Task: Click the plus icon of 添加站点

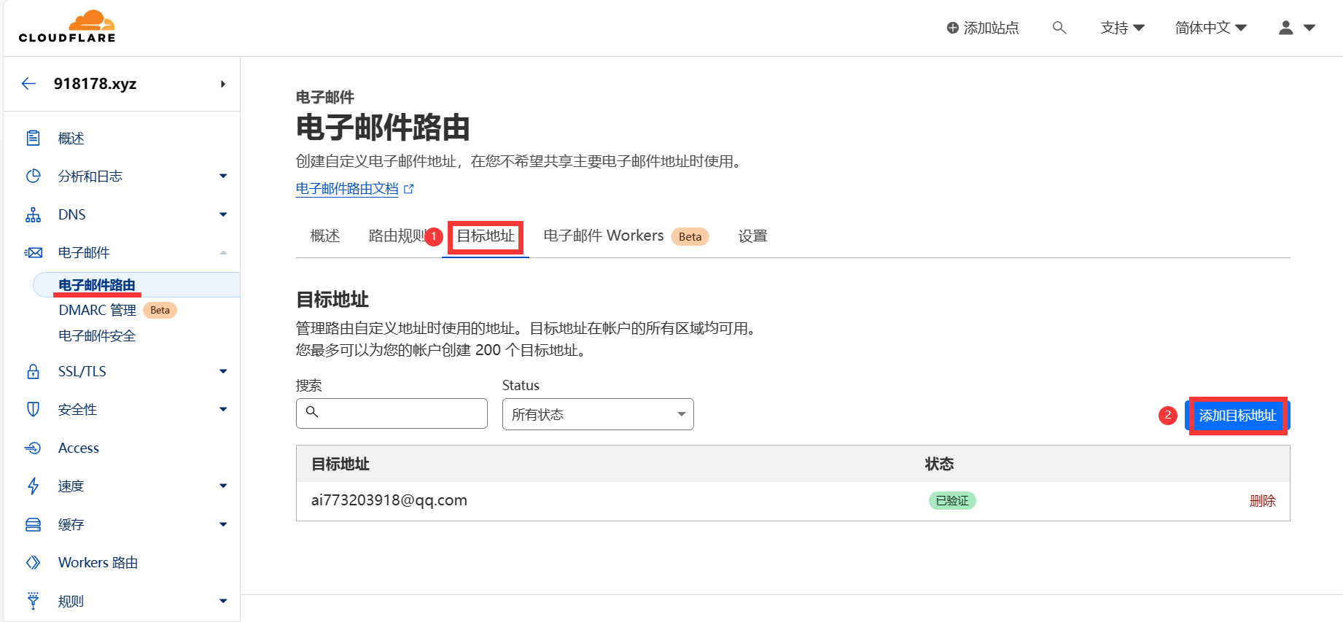Action: coord(953,28)
